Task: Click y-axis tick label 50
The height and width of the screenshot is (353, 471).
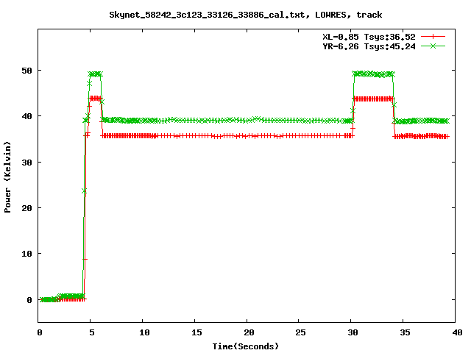Action: [26, 71]
